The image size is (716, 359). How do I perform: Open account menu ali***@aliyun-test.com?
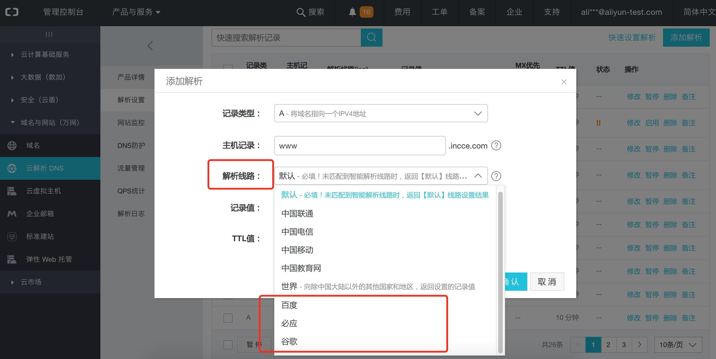tap(621, 12)
